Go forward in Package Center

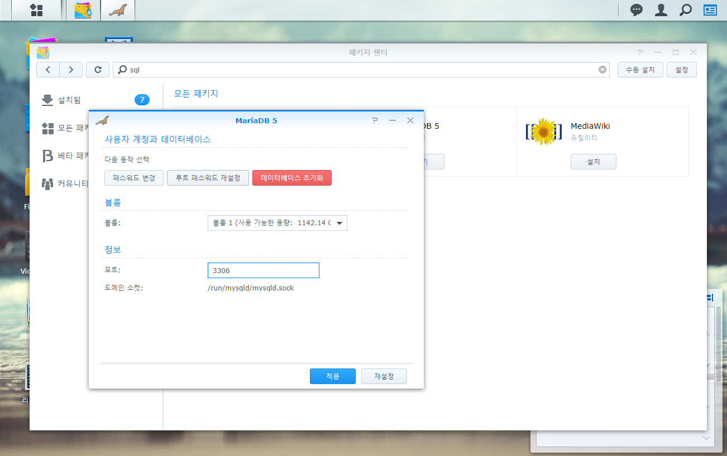tap(71, 70)
